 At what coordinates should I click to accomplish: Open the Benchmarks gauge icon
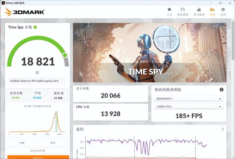pyautogui.click(x=182, y=10)
